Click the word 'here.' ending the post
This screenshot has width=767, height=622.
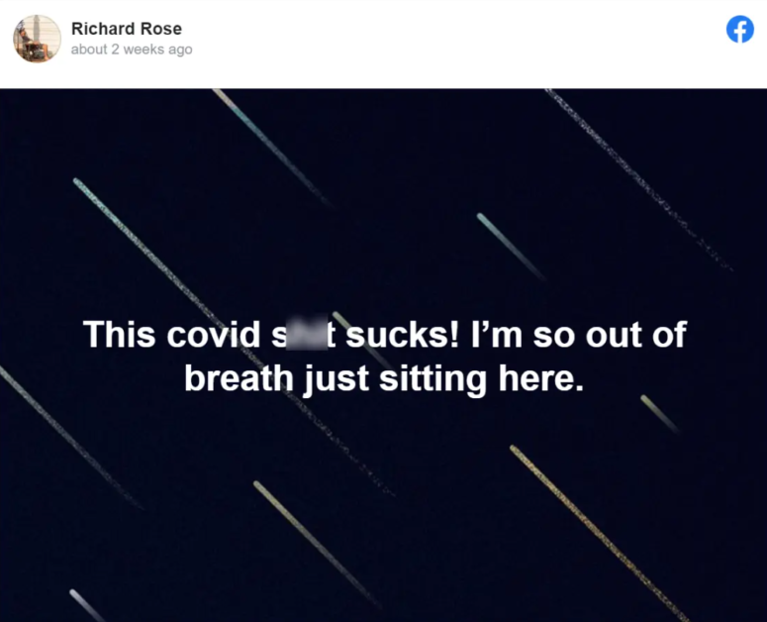(541, 378)
